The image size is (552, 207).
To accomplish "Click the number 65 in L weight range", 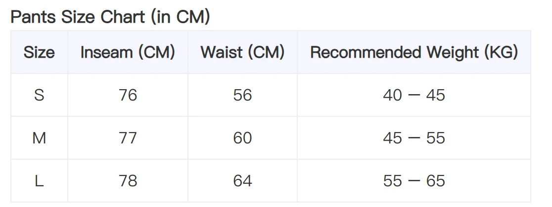I will click(435, 181).
